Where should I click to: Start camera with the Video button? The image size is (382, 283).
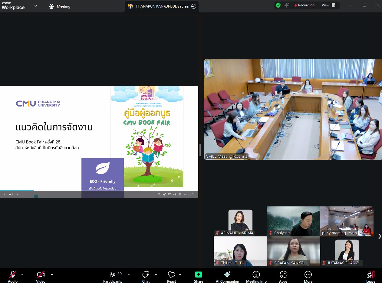pyautogui.click(x=41, y=277)
